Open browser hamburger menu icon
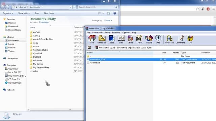 click(213, 9)
